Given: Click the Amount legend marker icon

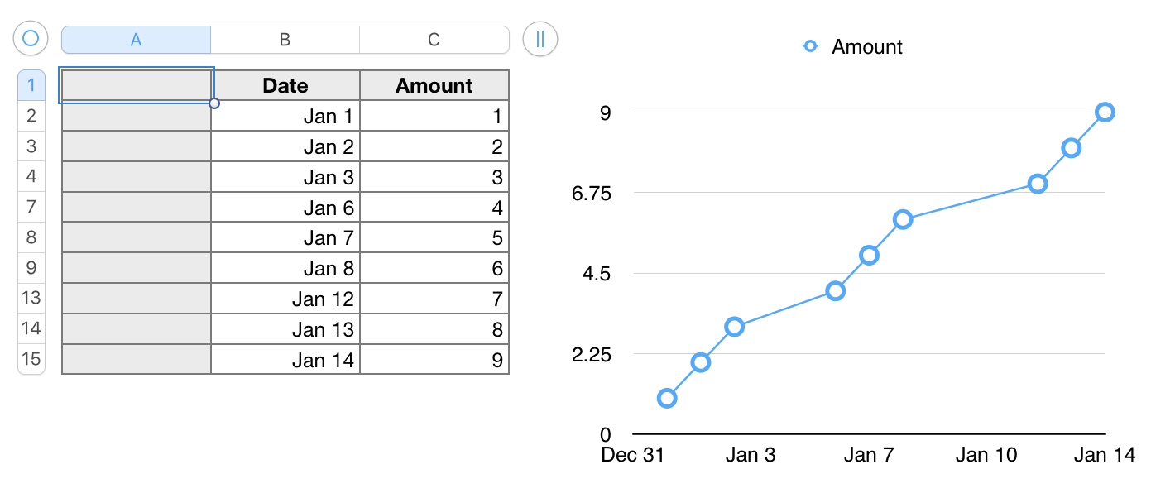Looking at the screenshot, I should (811, 47).
